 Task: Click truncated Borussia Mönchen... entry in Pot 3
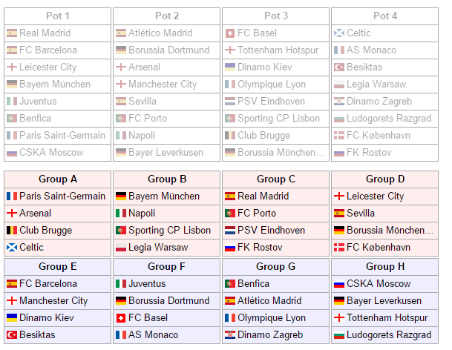tap(281, 153)
